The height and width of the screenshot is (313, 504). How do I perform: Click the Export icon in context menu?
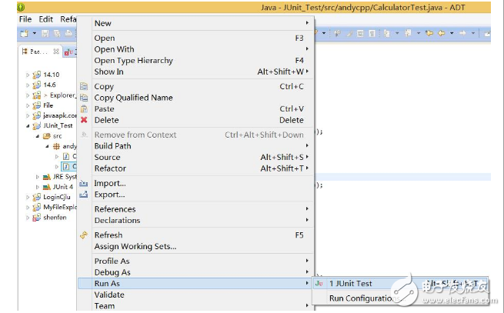(x=84, y=195)
